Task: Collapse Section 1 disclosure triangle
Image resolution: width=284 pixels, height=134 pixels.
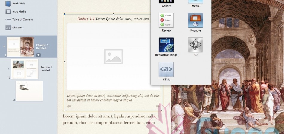Action: [x=8, y=69]
